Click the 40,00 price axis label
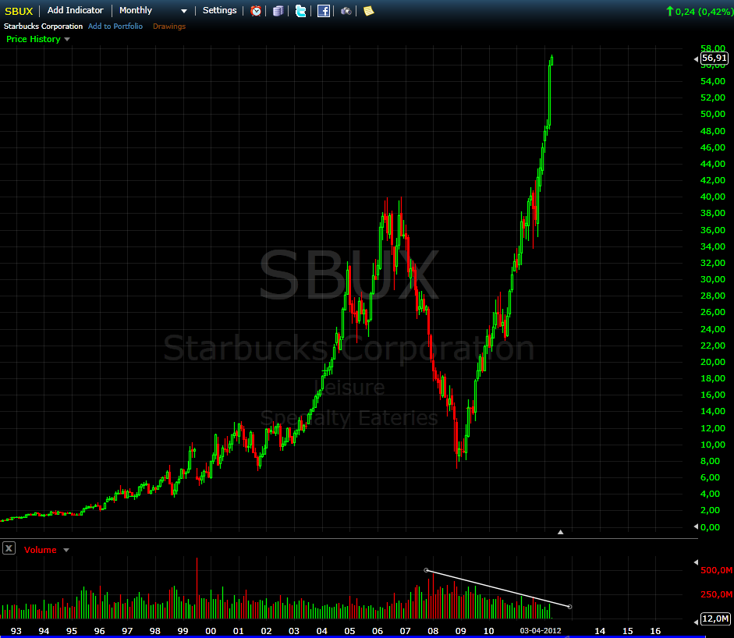Screen dimensions: 734x638 (x=713, y=197)
